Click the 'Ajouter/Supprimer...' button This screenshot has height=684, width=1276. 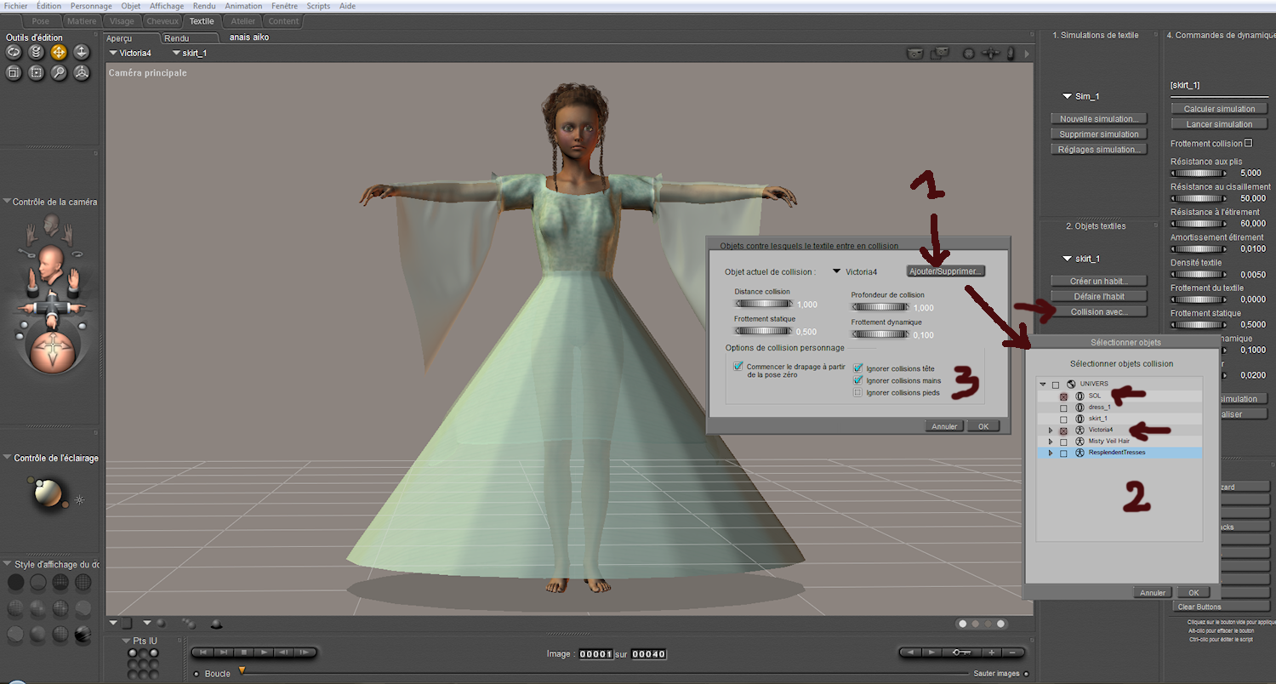(946, 271)
